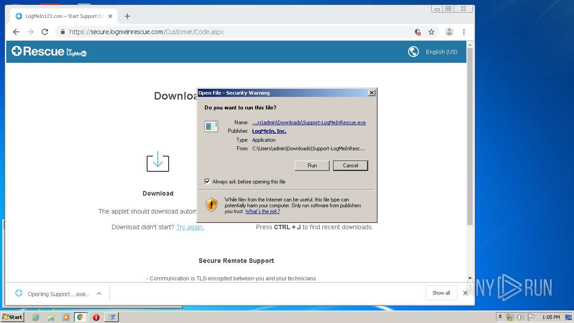Open the media player taskbar icon
Viewport: 574px width, 323px height.
(66, 317)
